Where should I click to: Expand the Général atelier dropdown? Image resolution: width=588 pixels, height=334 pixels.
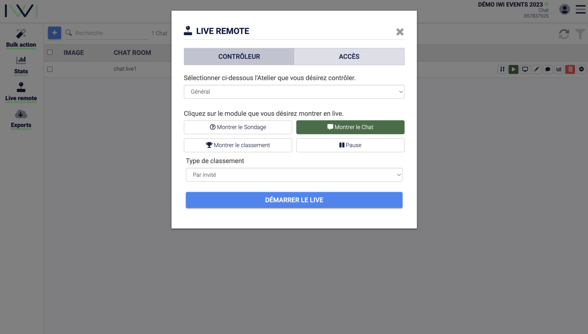click(x=294, y=92)
